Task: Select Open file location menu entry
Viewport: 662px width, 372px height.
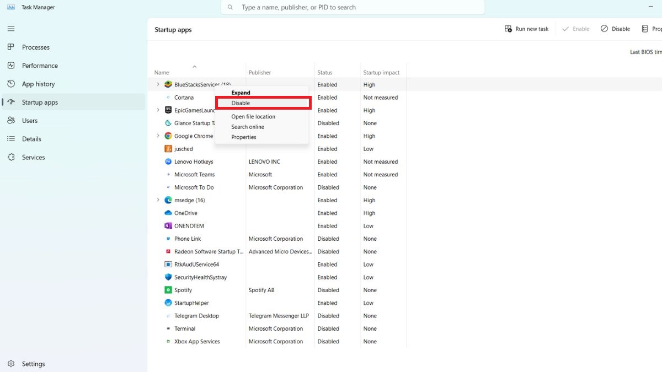Action: 253,117
